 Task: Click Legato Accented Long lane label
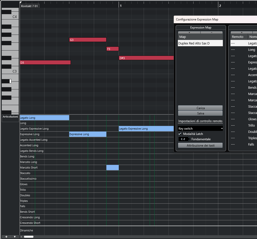point(34,140)
